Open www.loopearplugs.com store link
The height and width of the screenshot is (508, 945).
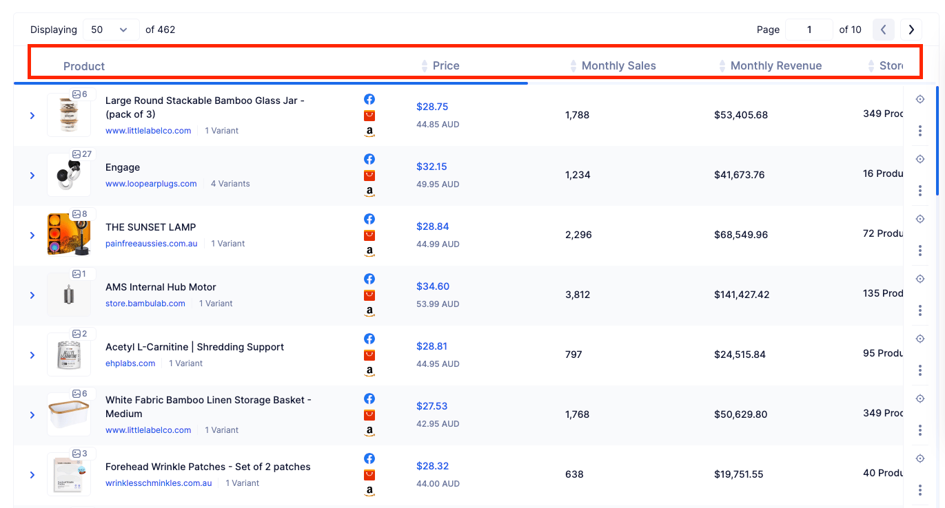pyautogui.click(x=151, y=184)
